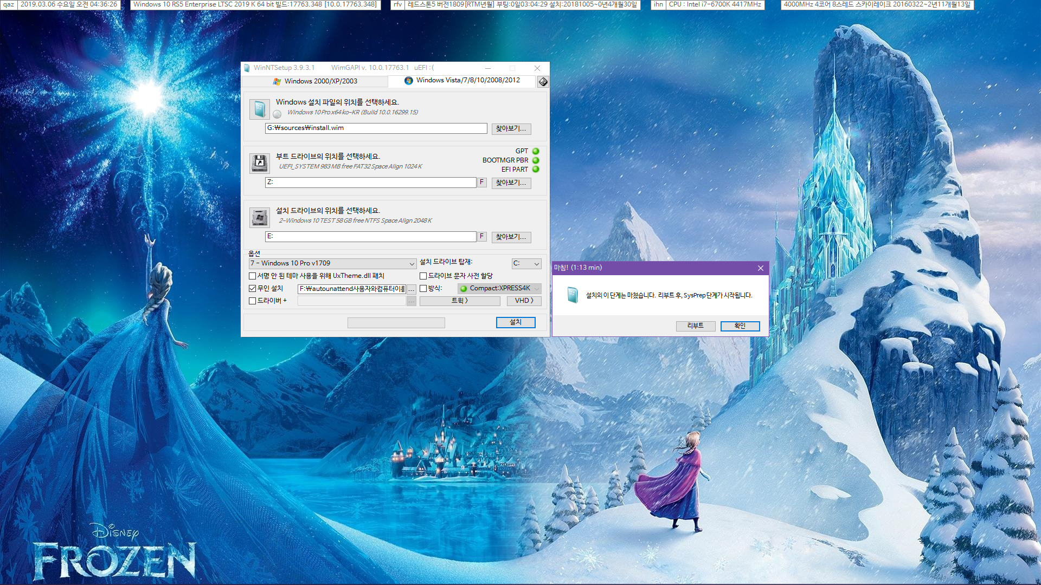
Task: Open the Compact:XPRESS4K mode dropdown
Action: (499, 288)
